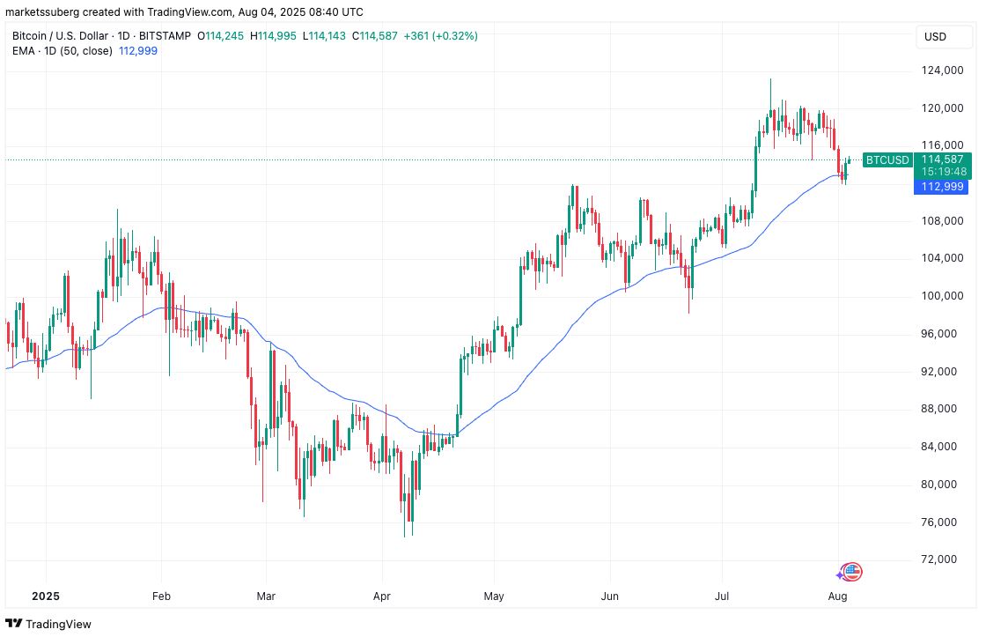Click the TradingView logo icon
The height and width of the screenshot is (637, 986).
pyautogui.click(x=14, y=624)
